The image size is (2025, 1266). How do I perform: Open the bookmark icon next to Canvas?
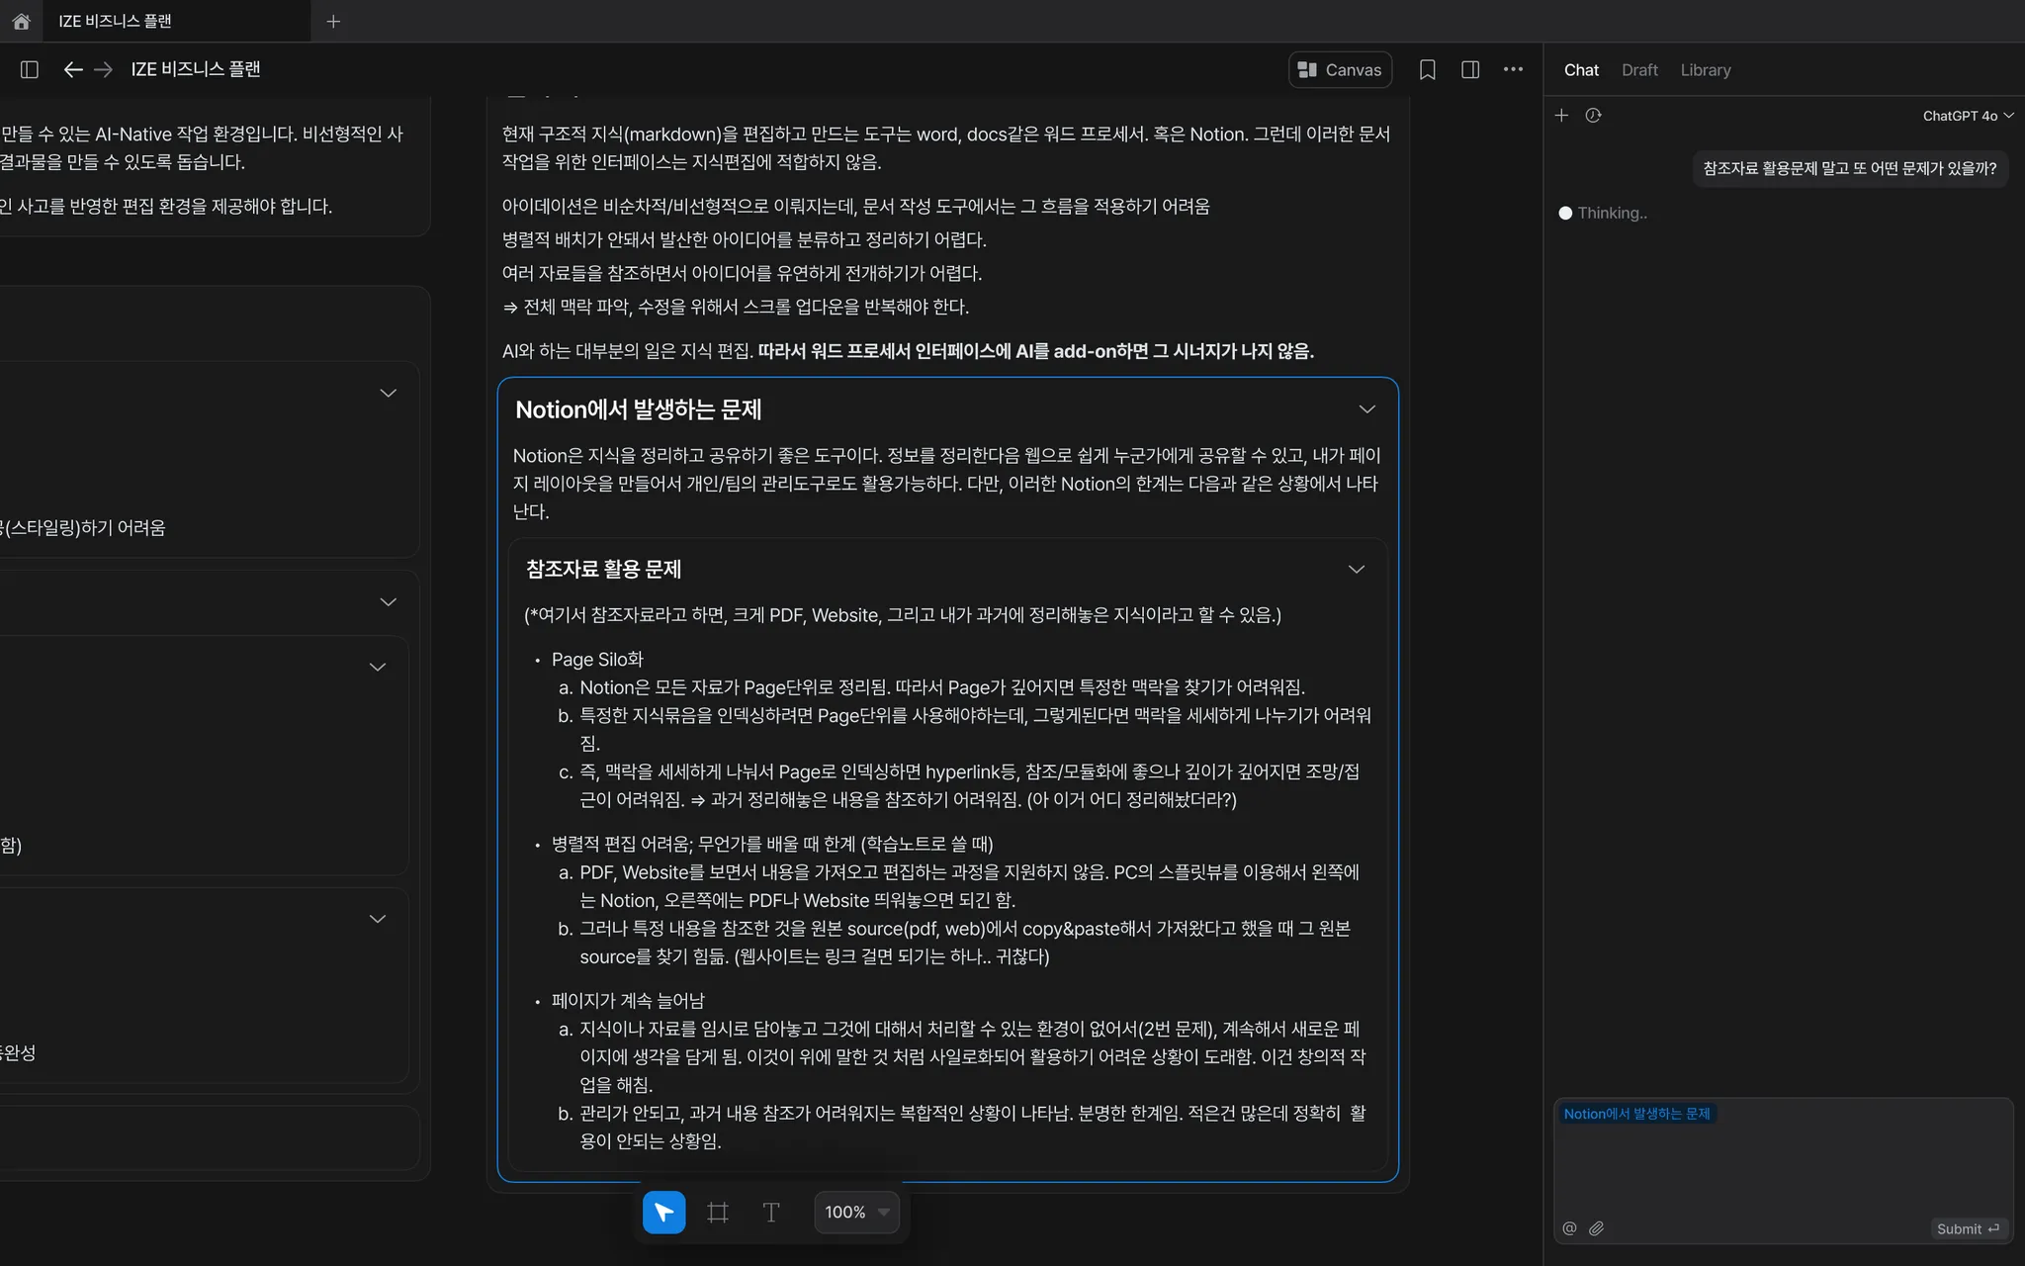[1428, 69]
